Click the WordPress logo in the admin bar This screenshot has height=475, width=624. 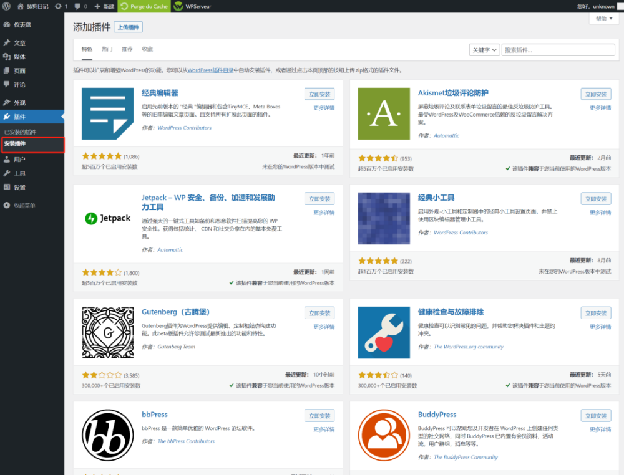point(6,6)
